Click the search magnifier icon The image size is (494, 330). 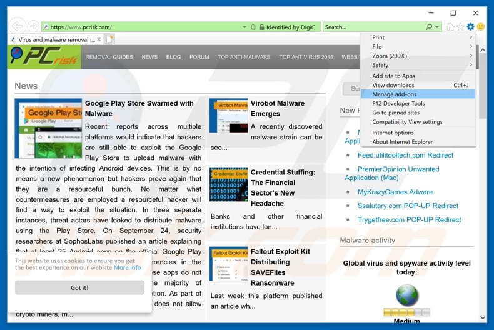click(429, 27)
